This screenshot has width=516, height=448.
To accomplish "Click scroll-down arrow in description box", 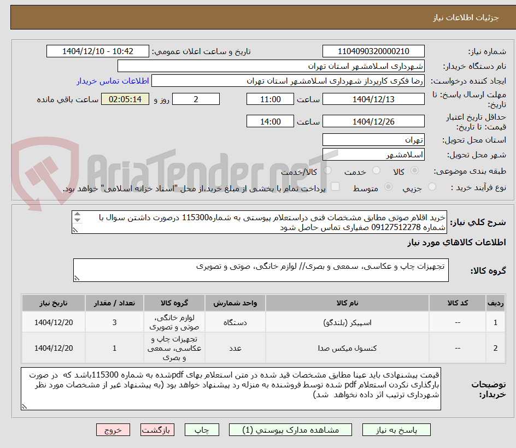I will click(77, 220).
